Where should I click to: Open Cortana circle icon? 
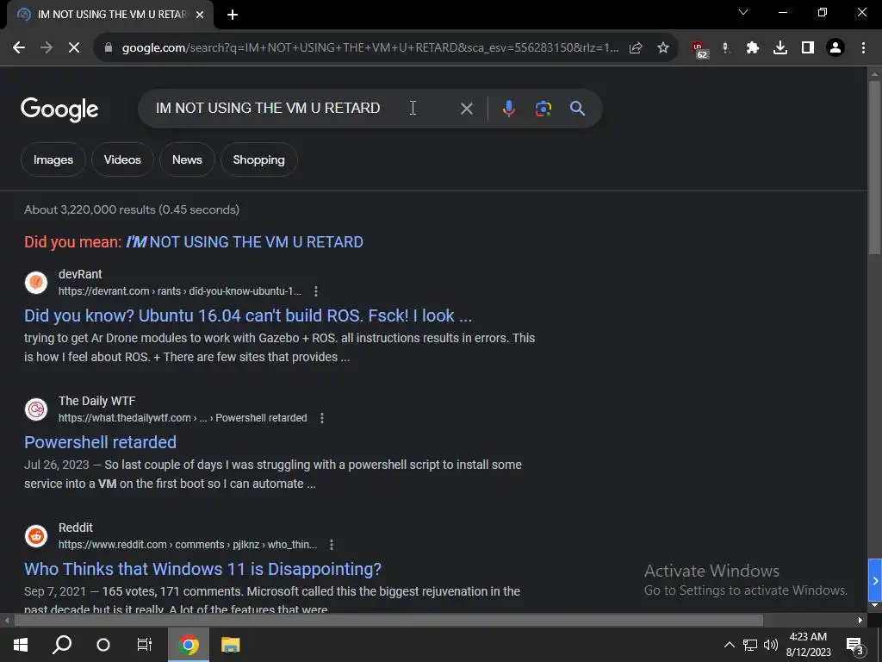click(103, 645)
